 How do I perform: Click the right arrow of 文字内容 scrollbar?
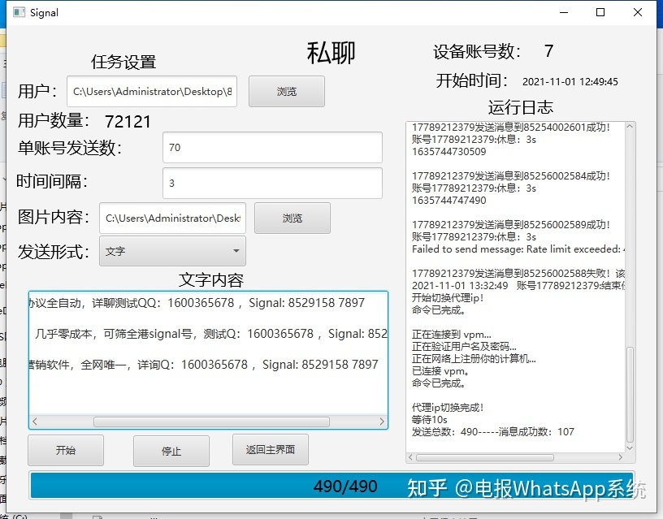[x=382, y=422]
